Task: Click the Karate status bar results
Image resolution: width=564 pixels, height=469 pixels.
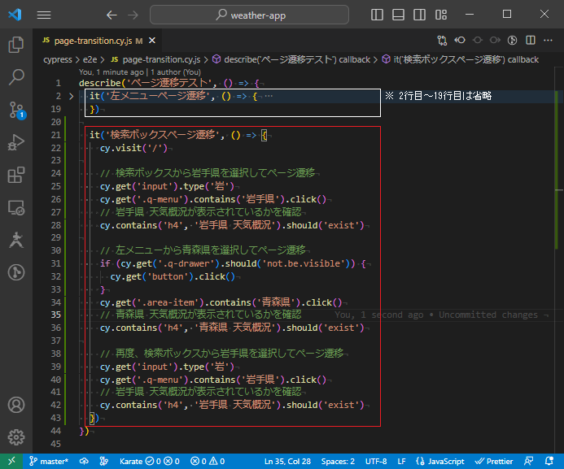Action: coord(149,461)
